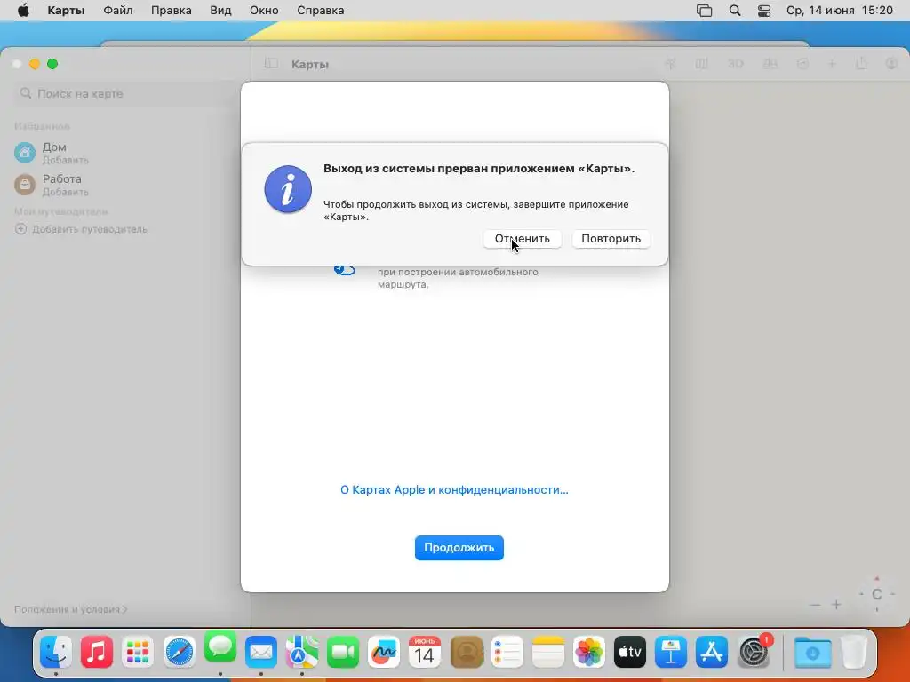Image resolution: width=910 pixels, height=682 pixels.
Task: Open the map mode chooser icon
Action: pyautogui.click(x=702, y=64)
